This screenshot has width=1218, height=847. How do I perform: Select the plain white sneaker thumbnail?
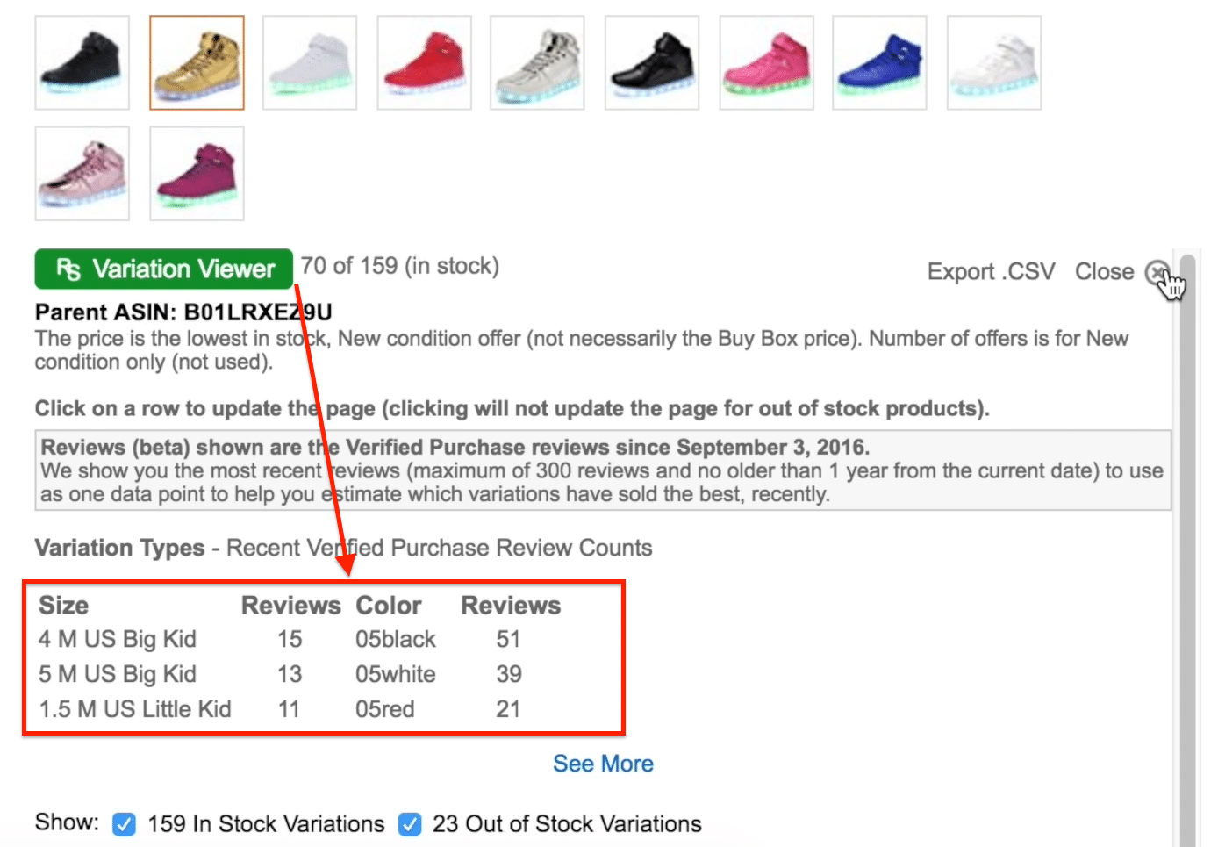pyautogui.click(x=310, y=62)
